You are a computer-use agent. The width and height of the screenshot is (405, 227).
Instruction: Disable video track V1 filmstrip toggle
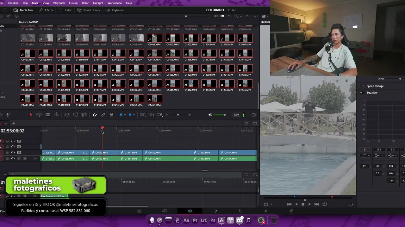(19, 153)
